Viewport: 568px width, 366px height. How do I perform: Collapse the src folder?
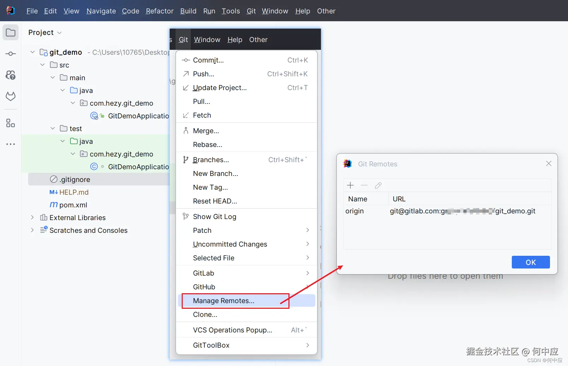pyautogui.click(x=43, y=65)
